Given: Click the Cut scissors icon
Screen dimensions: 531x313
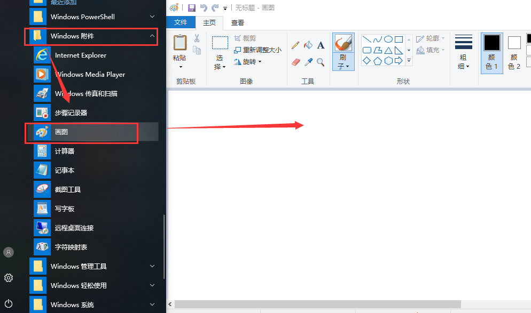Looking at the screenshot, I should [197, 38].
